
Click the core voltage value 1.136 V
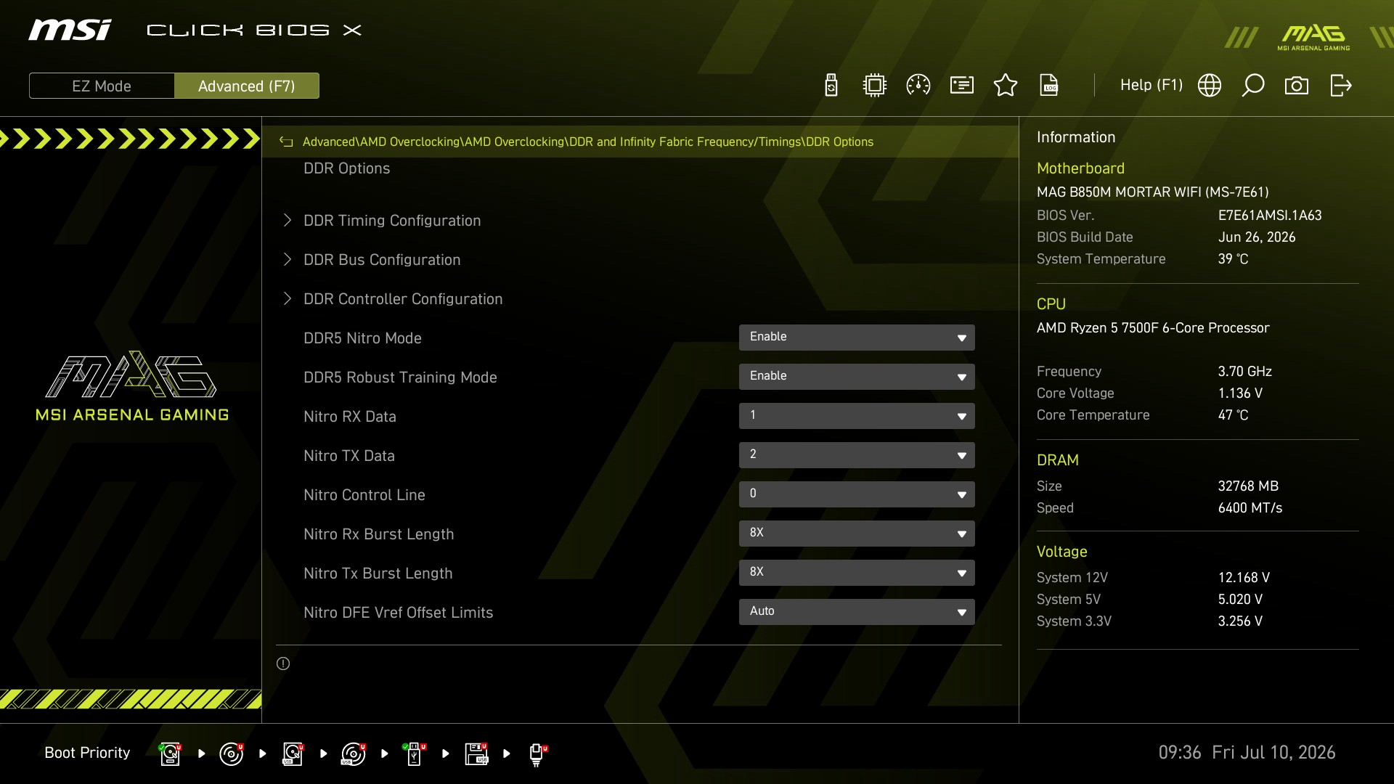pyautogui.click(x=1240, y=393)
